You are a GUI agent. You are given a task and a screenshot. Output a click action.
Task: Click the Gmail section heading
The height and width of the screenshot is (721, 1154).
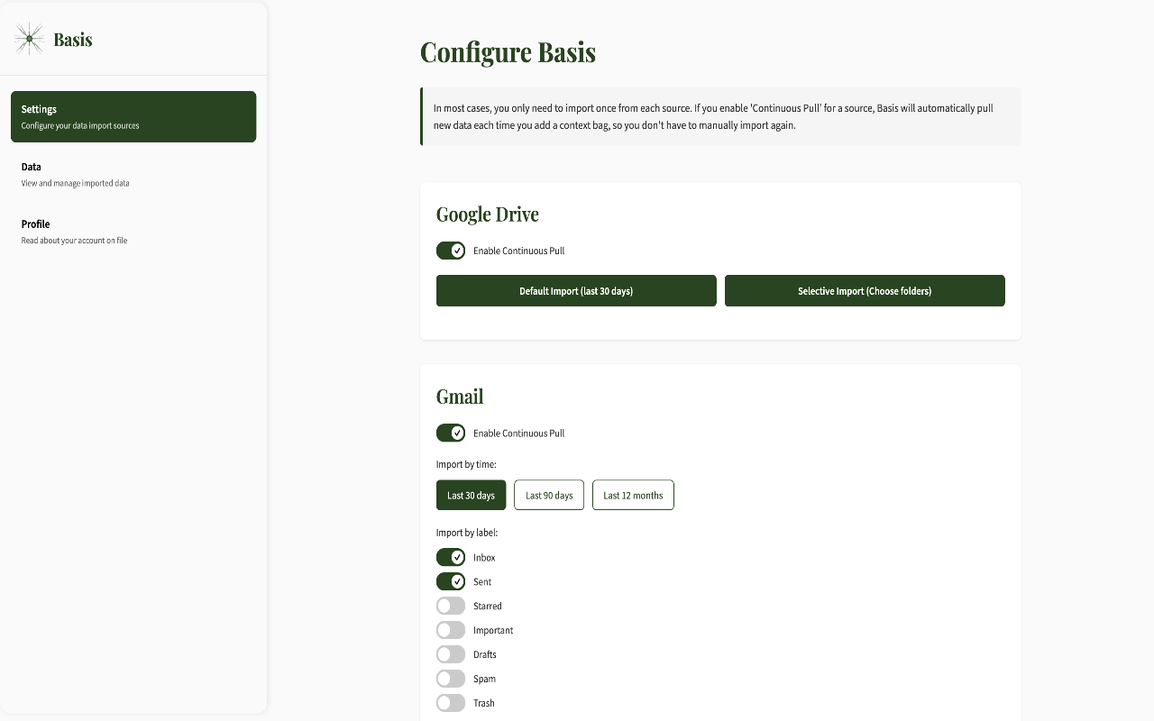point(460,397)
